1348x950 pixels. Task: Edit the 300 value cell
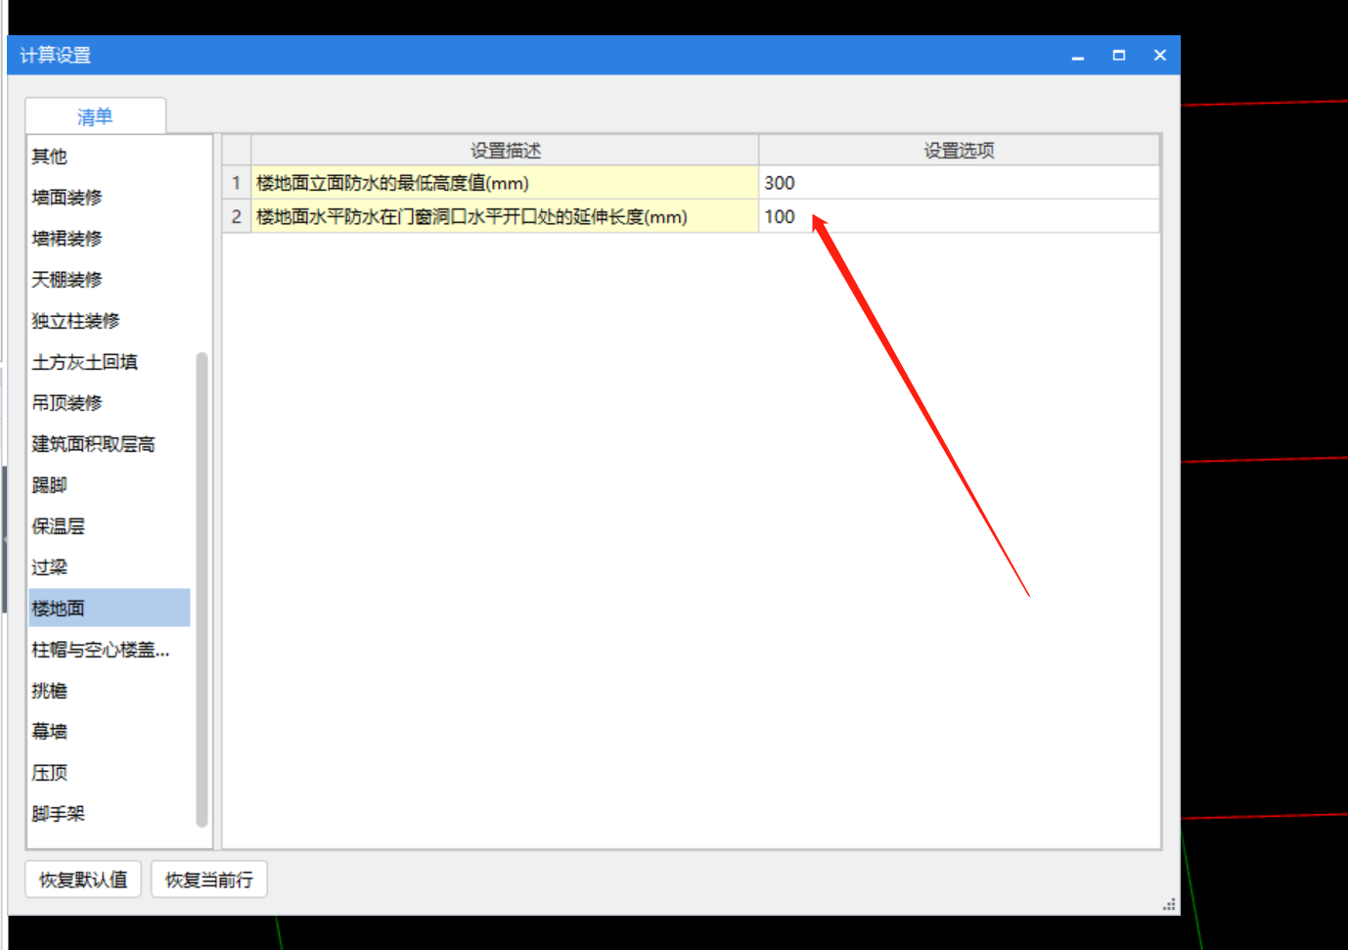tap(959, 183)
